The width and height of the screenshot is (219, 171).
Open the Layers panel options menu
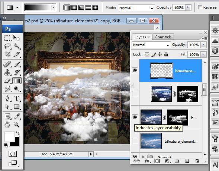[x=204, y=38]
